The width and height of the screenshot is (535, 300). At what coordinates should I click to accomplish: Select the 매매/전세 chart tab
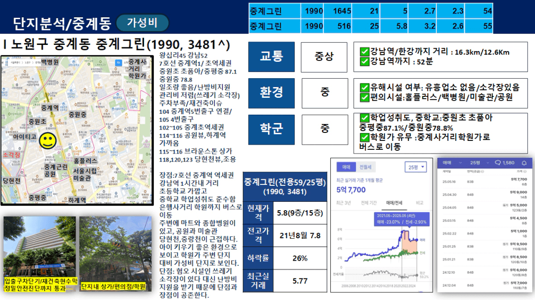click(394, 203)
